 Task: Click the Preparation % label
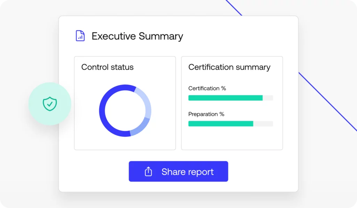pos(206,114)
